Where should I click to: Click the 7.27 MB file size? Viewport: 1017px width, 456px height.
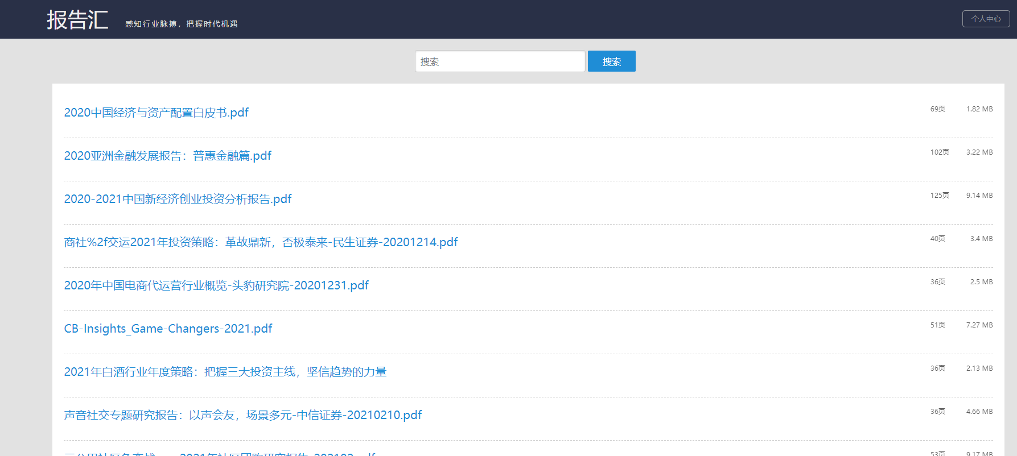(x=979, y=325)
